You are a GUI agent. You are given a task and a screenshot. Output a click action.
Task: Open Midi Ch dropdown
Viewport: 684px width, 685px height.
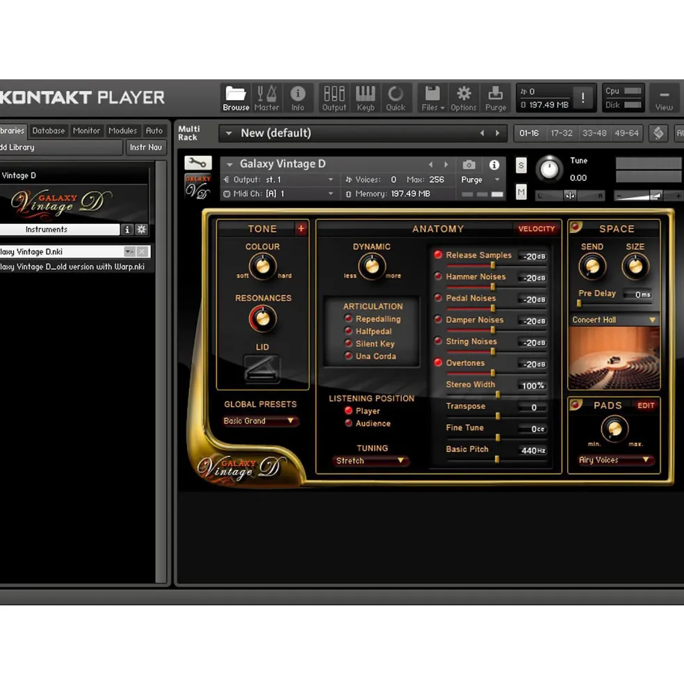(x=279, y=193)
